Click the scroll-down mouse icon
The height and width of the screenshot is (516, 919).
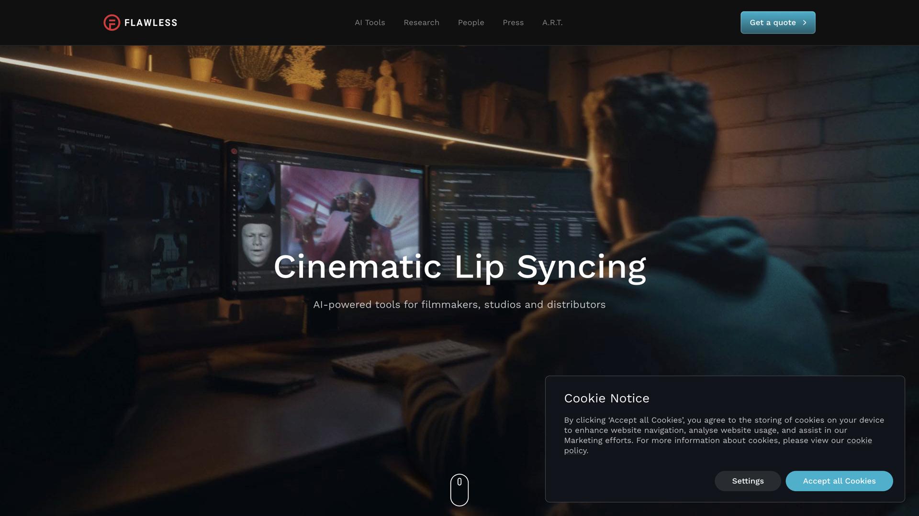click(x=459, y=489)
